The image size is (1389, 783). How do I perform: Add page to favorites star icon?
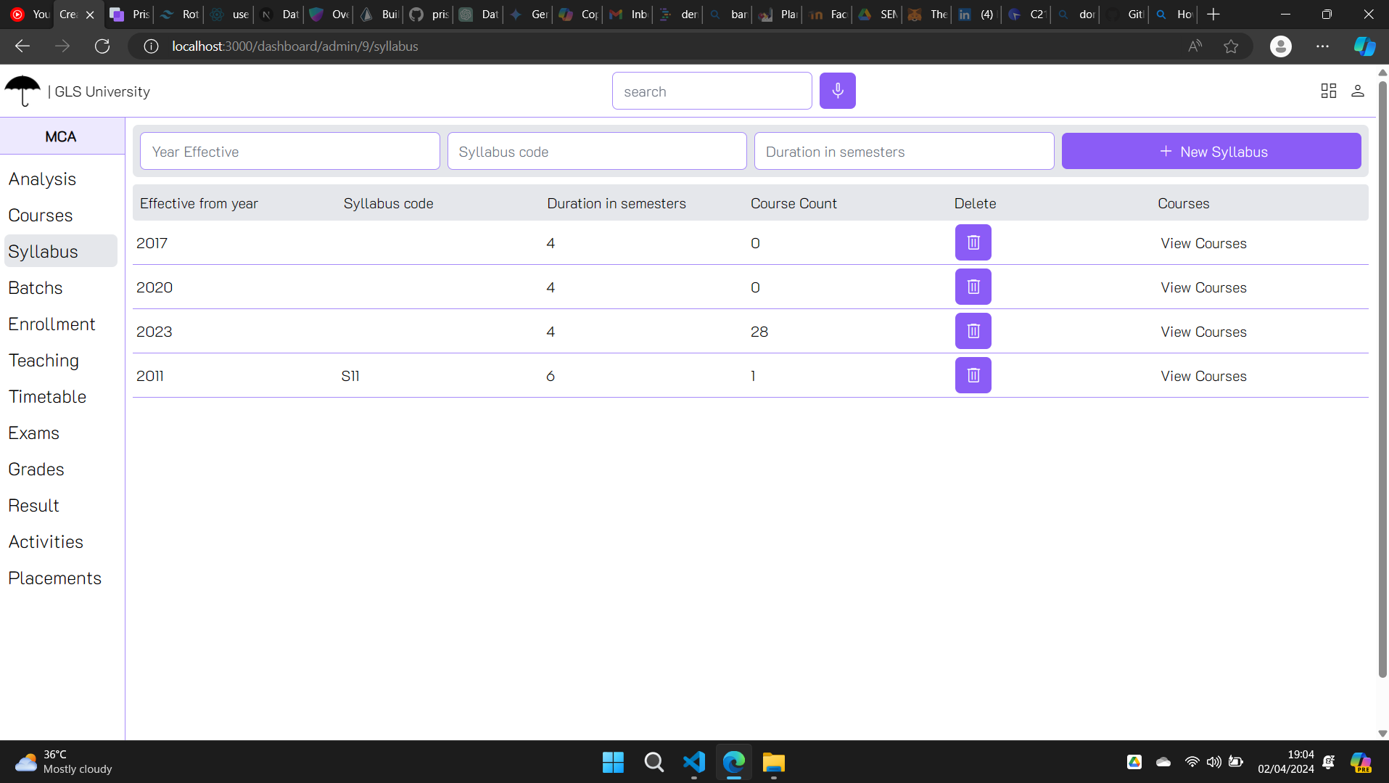[x=1231, y=46]
